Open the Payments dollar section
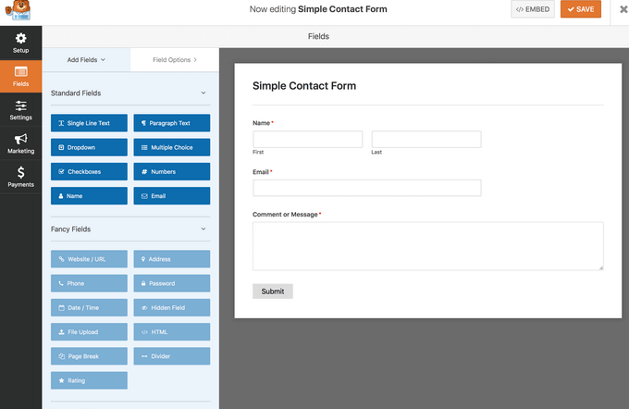 (x=21, y=177)
